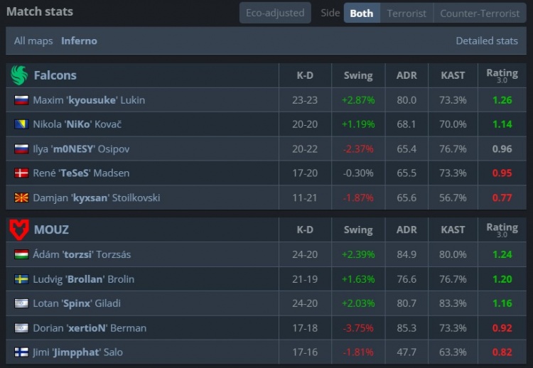Click the Hungarian flag beside torzsi

tap(21, 255)
